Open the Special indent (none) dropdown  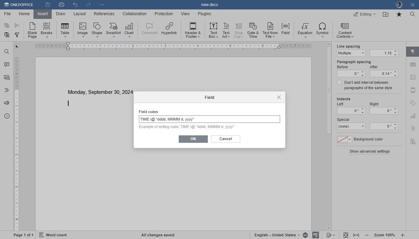pos(351,126)
